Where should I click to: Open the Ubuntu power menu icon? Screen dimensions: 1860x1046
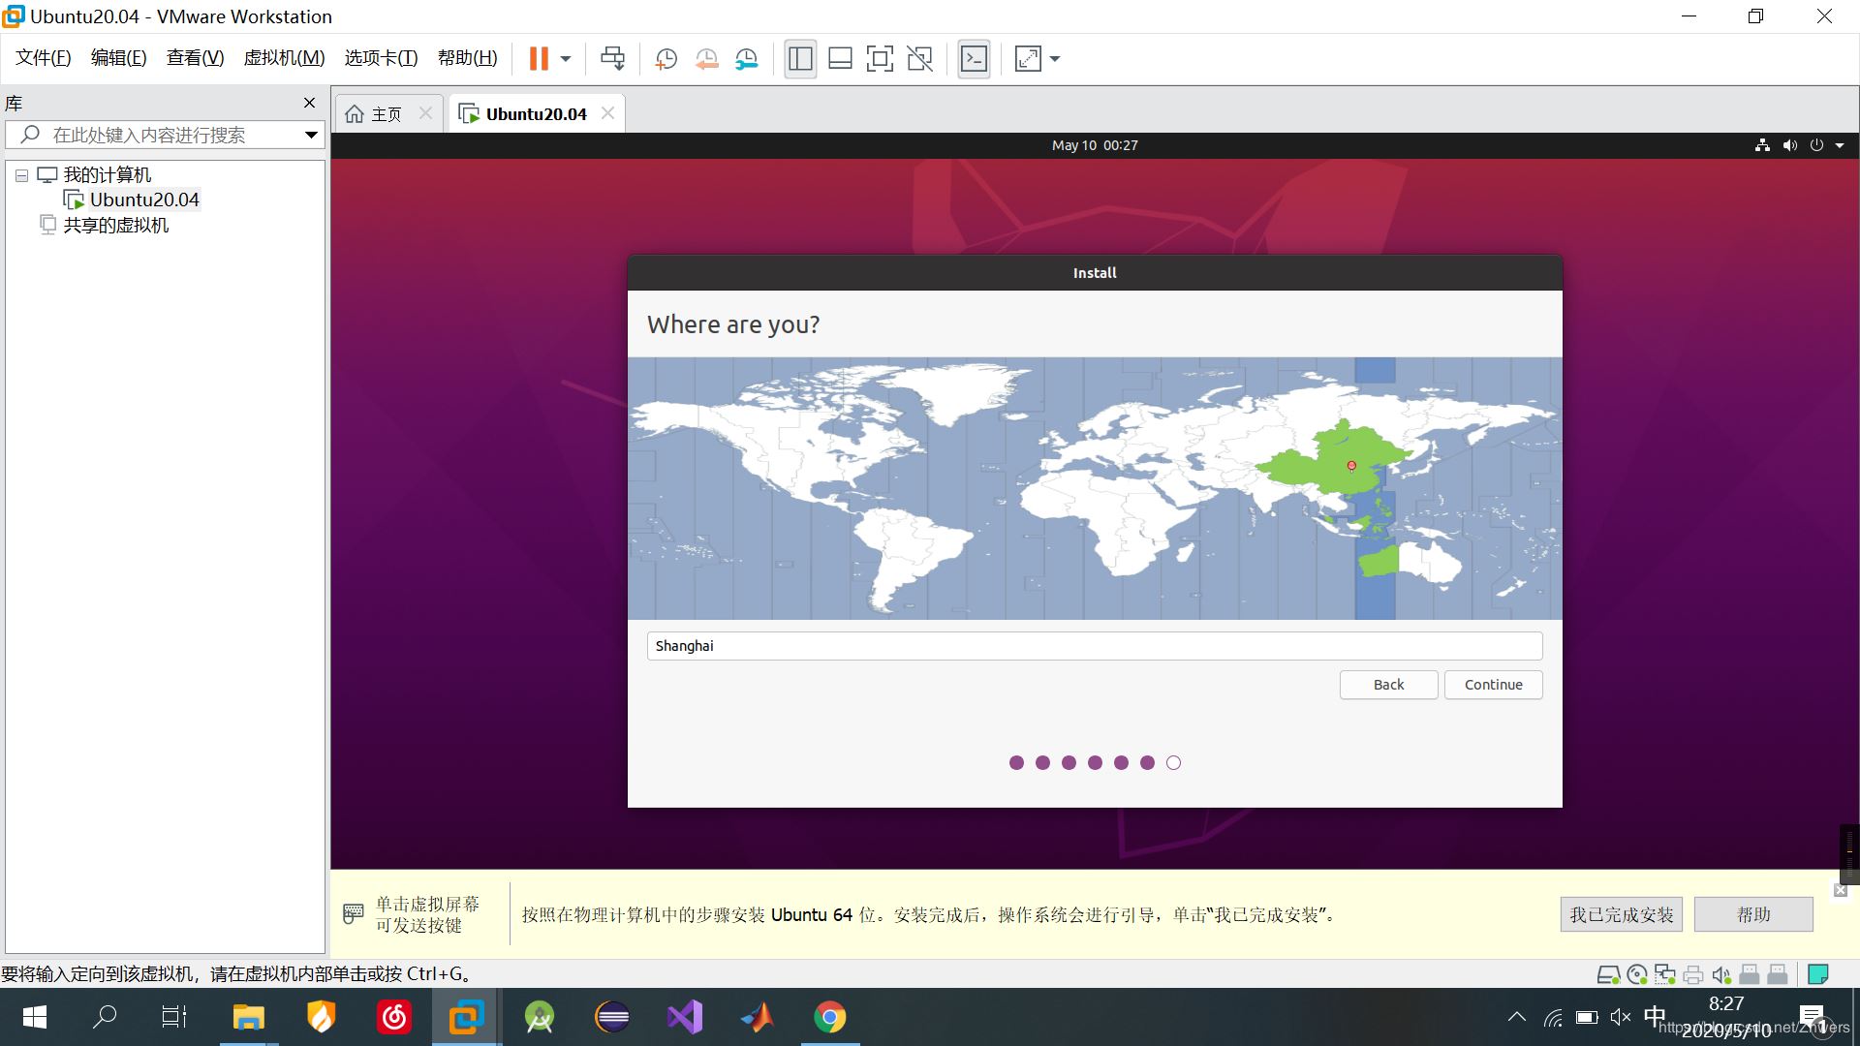tap(1816, 145)
